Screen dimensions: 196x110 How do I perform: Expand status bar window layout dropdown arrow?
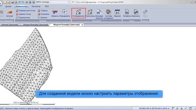193,108
